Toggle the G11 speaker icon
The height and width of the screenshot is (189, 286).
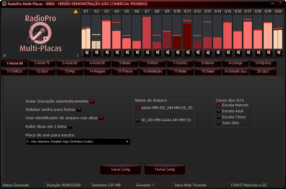(188, 53)
